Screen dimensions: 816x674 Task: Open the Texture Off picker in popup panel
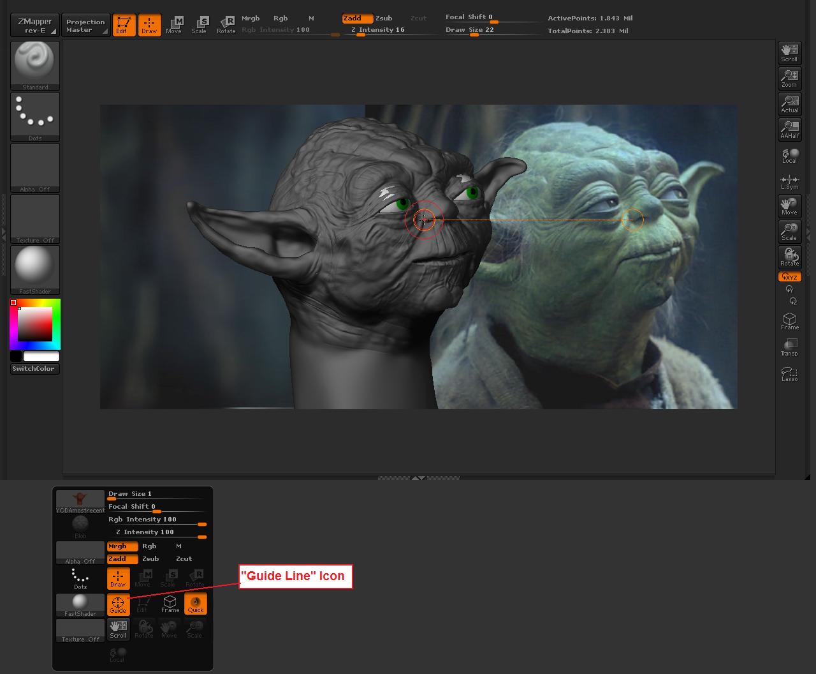[80, 631]
